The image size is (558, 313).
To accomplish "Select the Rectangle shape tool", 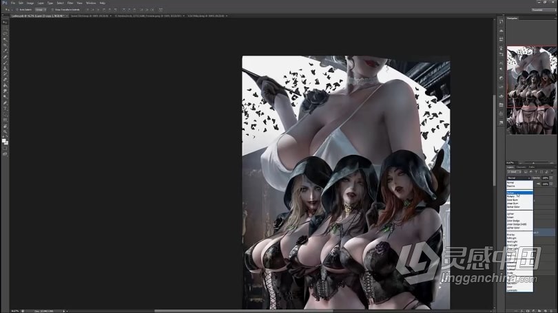I will click(x=5, y=120).
